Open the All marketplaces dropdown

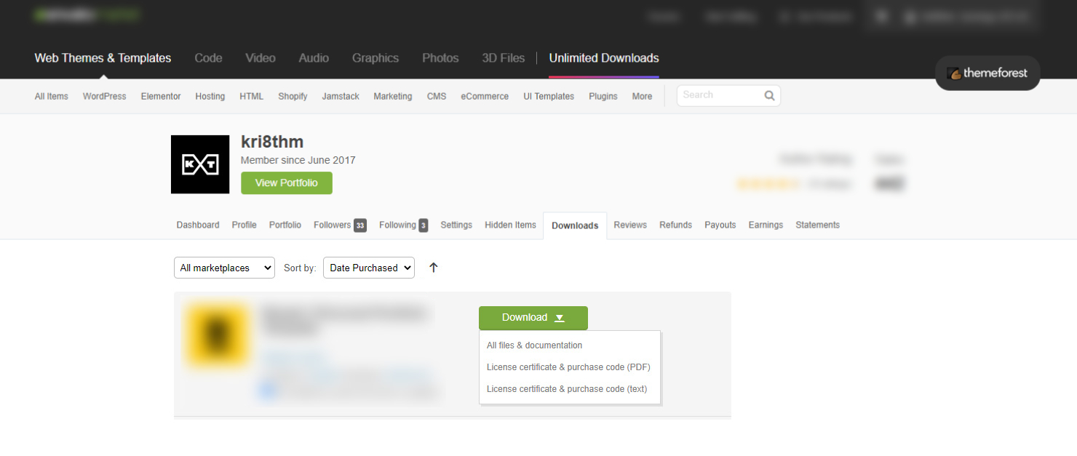click(224, 268)
